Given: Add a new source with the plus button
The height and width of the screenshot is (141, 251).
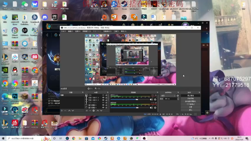Looking at the screenshot, I should (x=87, y=111).
